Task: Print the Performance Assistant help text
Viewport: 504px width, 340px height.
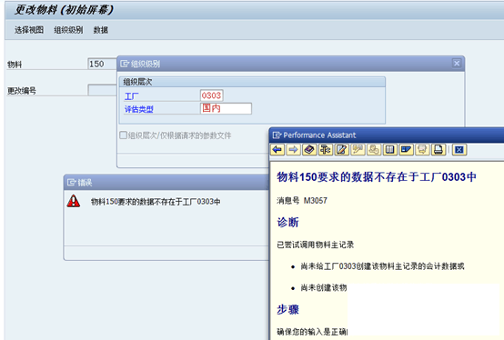Action: (x=438, y=150)
